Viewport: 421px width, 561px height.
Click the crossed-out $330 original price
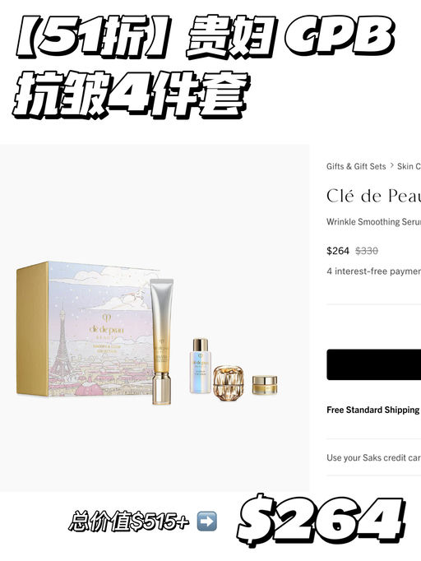pyautogui.click(x=367, y=251)
